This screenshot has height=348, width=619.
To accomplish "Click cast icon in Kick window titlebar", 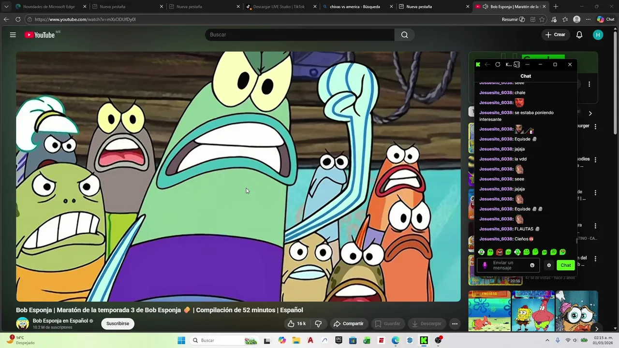I will click(517, 64).
